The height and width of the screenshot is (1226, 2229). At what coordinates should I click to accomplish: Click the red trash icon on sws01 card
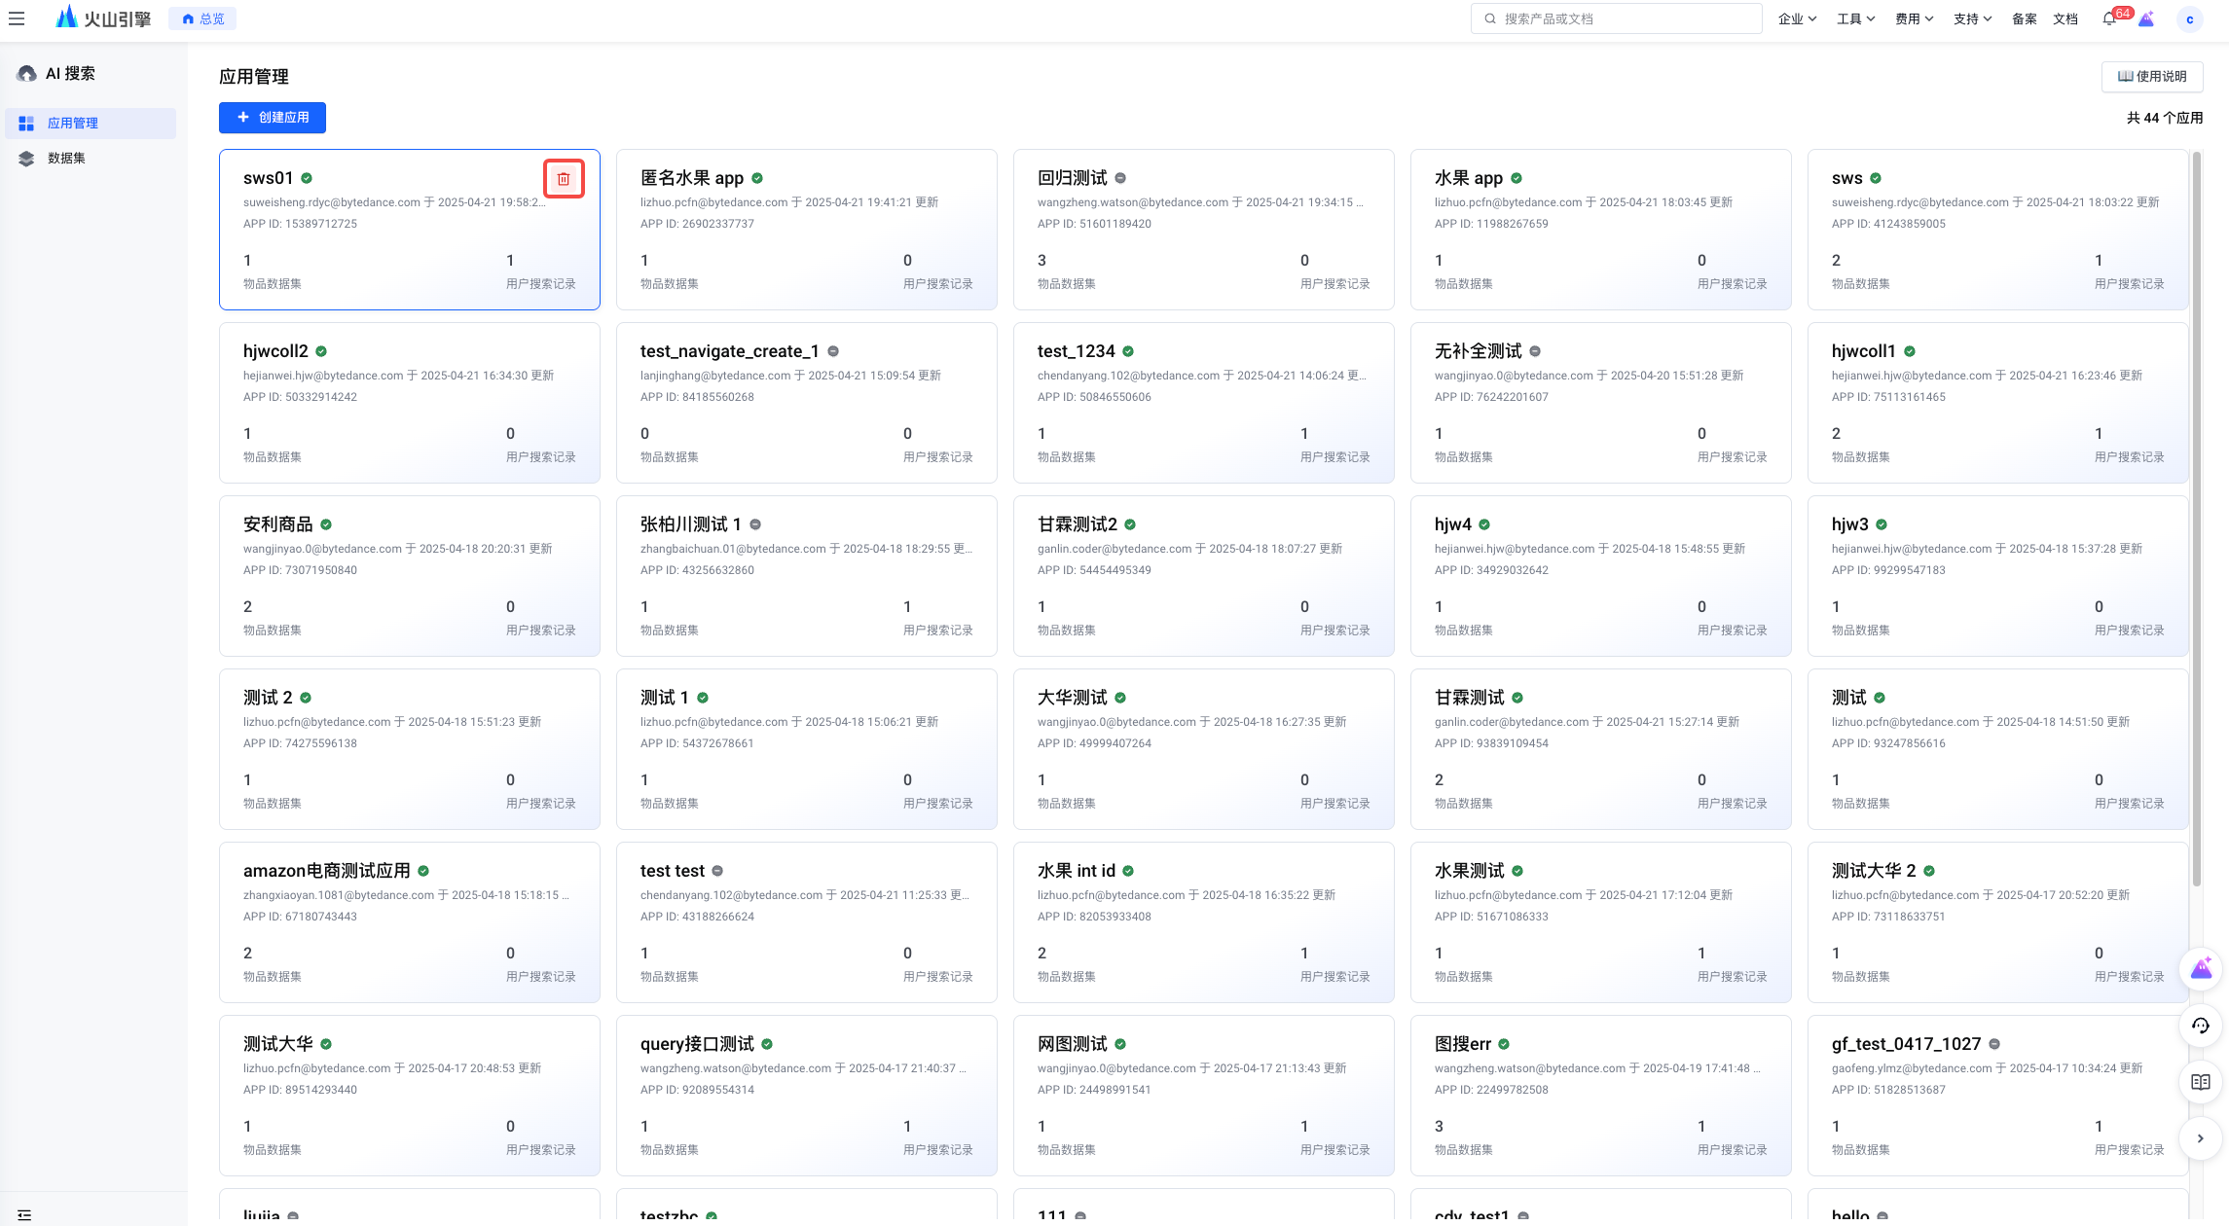(x=564, y=178)
